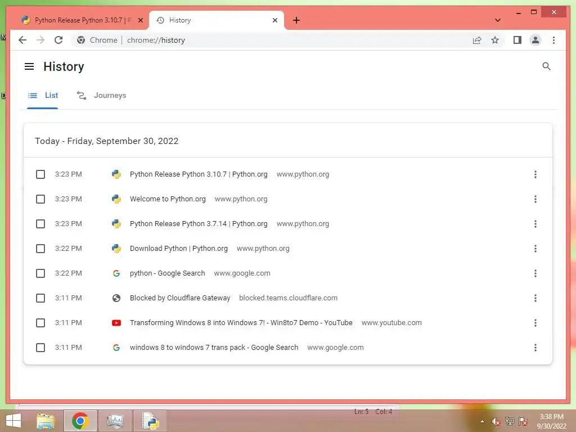The image size is (576, 432).
Task: Expand tab search chevron
Action: pos(497,20)
